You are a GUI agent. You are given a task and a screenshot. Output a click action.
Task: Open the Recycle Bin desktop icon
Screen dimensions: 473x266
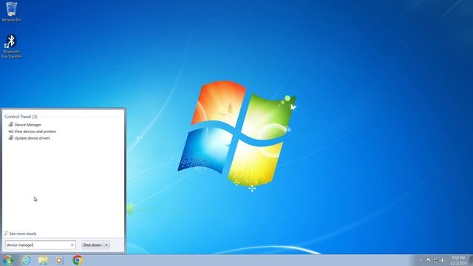tap(12, 12)
